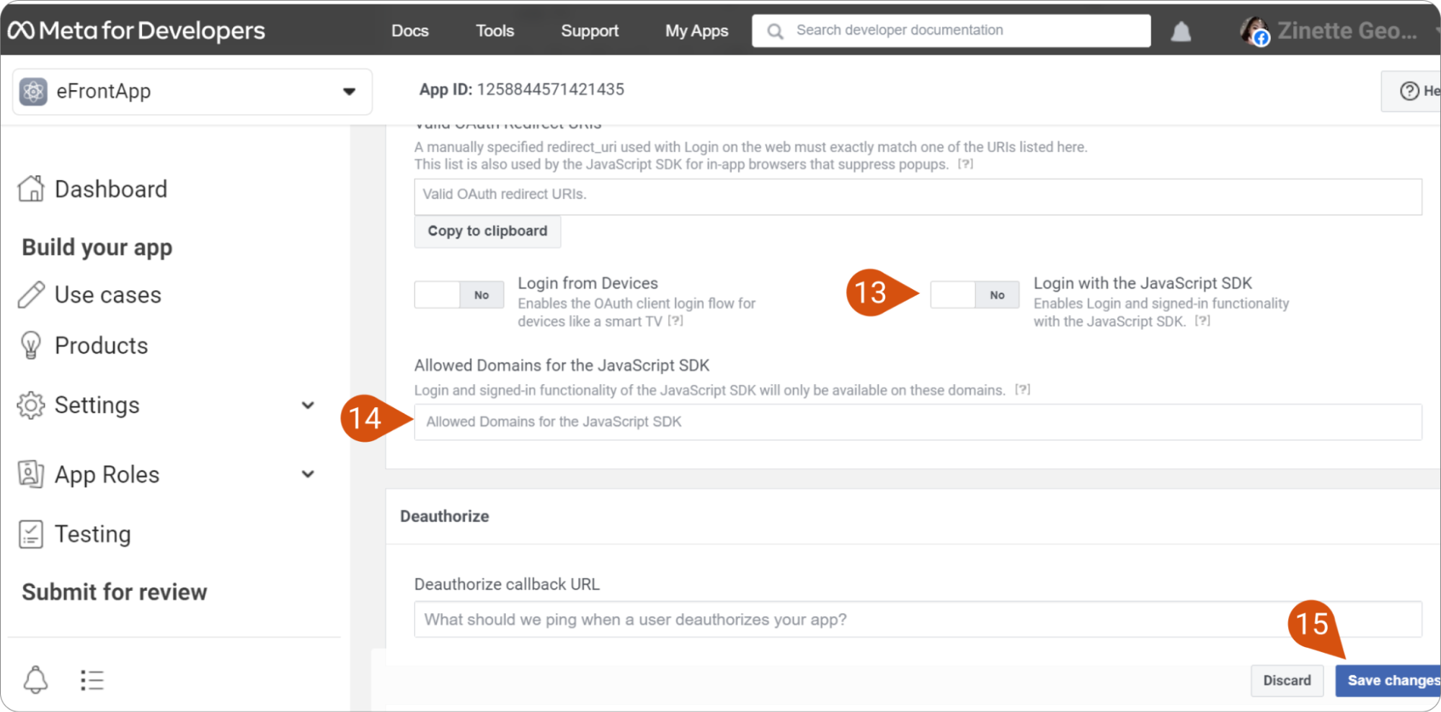This screenshot has width=1441, height=712.
Task: Open the Tools menu
Action: (x=495, y=31)
